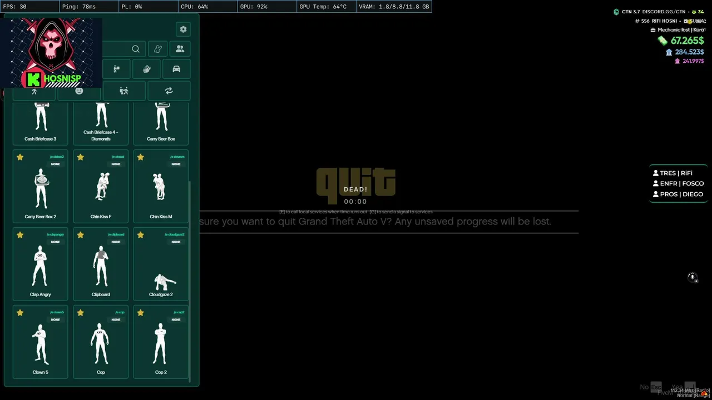Screen dimensions: 712x400
Task: Click the bank balance icon
Action: tap(669, 52)
